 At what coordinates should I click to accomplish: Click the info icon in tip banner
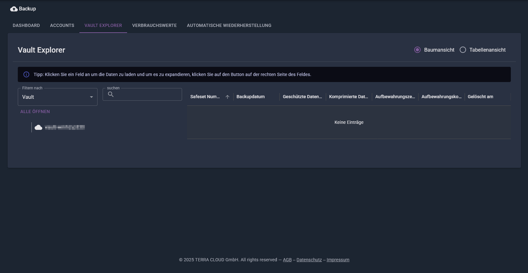pos(26,74)
